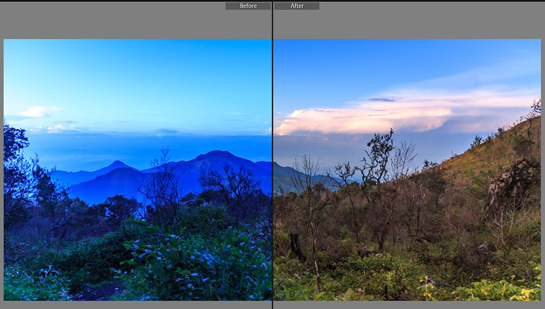Click the Before label above the left photo

(248, 6)
